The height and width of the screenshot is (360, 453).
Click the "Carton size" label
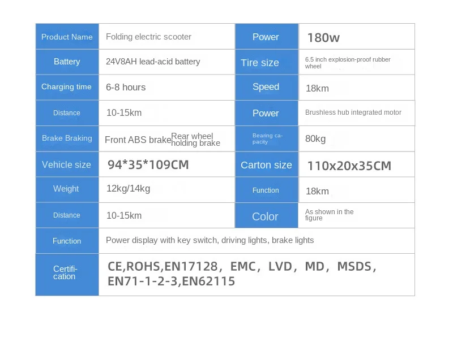click(x=266, y=165)
